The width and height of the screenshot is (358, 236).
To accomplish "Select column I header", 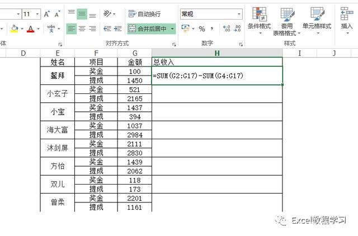I will pos(300,53).
